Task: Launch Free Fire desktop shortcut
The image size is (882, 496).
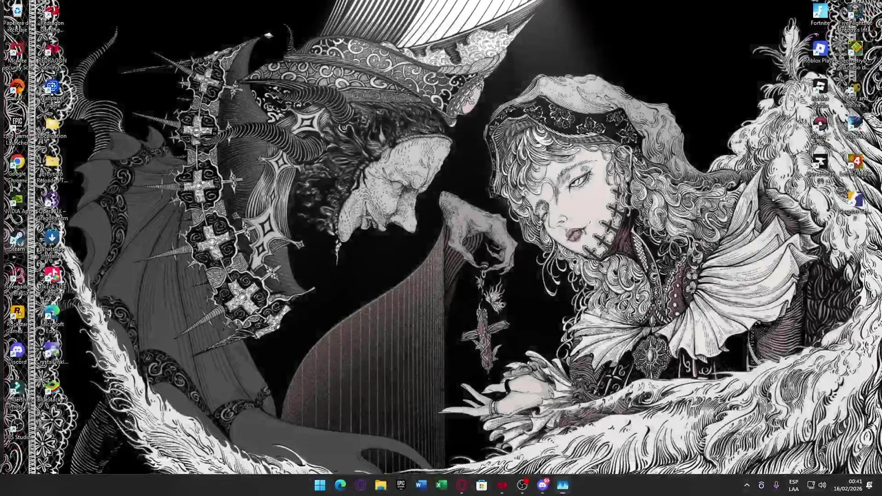Action: pyautogui.click(x=855, y=128)
